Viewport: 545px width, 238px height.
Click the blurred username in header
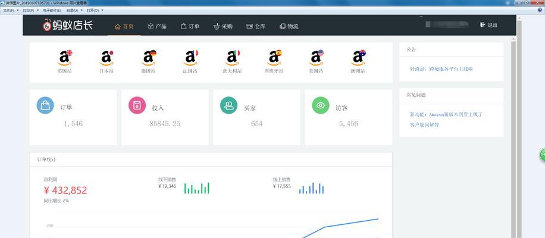point(447,24)
